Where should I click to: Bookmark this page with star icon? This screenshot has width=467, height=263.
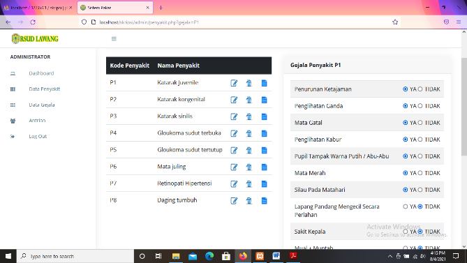pyautogui.click(x=395, y=22)
